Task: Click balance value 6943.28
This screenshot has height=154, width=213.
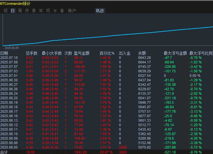Action: point(145,58)
